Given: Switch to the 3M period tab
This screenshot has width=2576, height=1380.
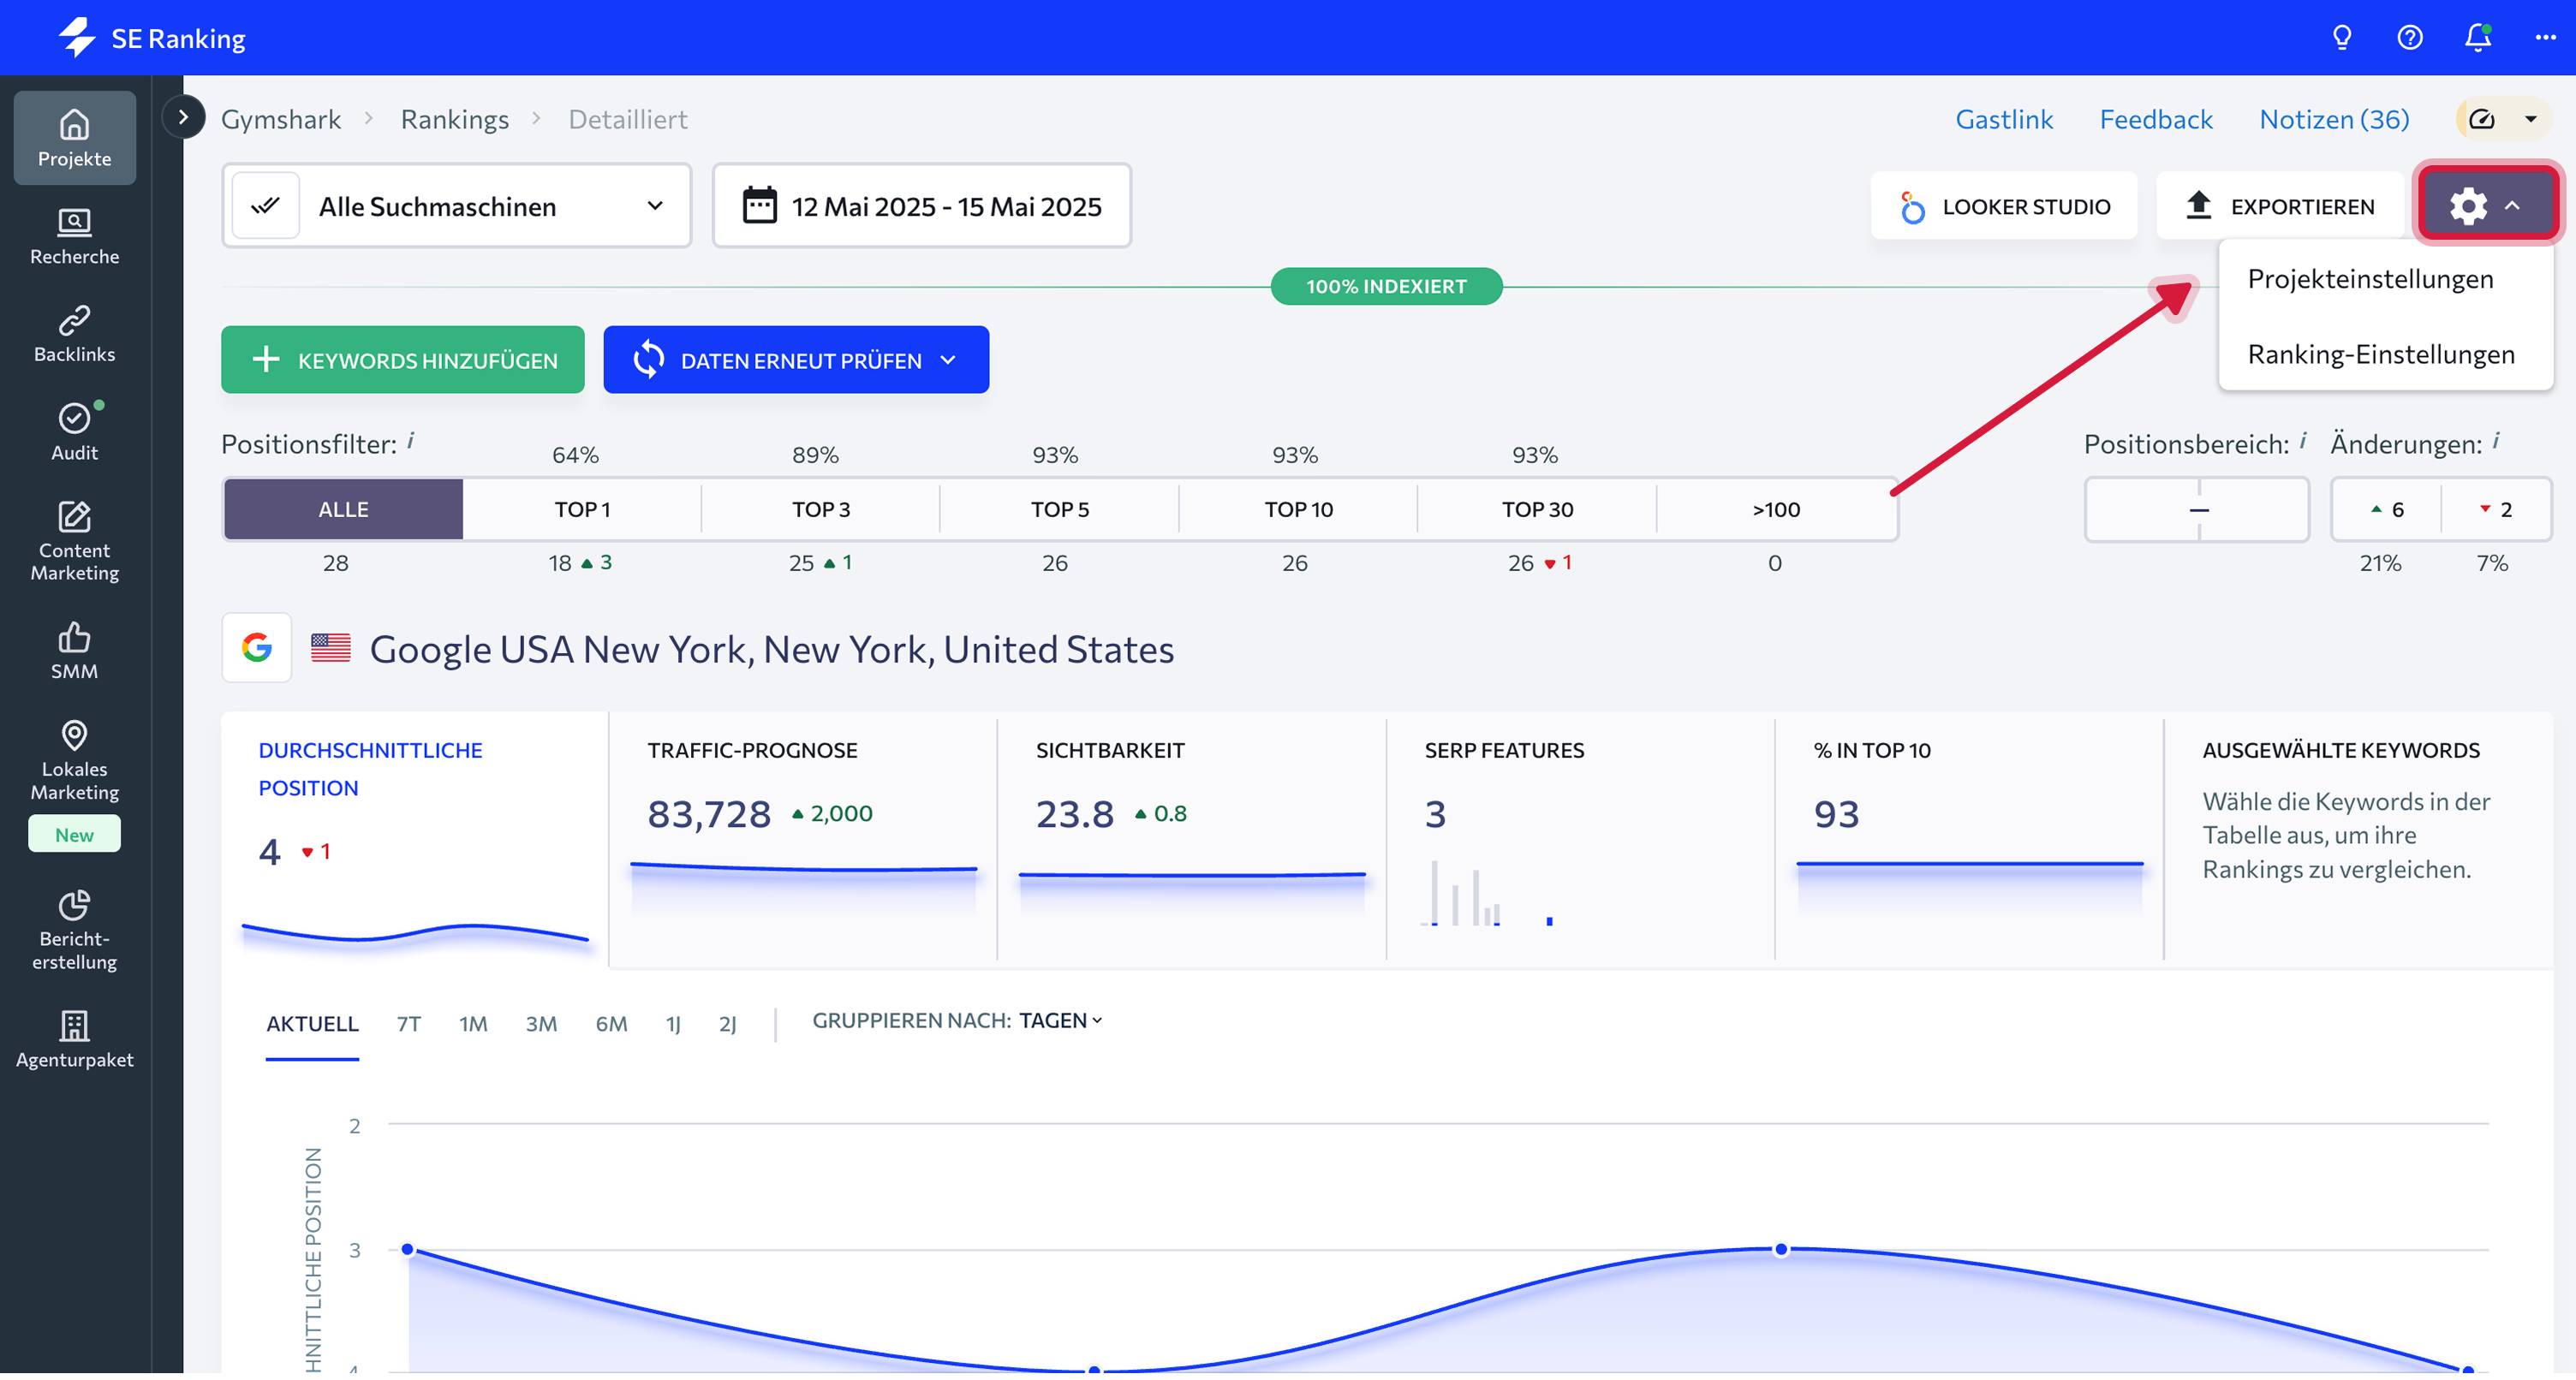Looking at the screenshot, I should point(541,1025).
